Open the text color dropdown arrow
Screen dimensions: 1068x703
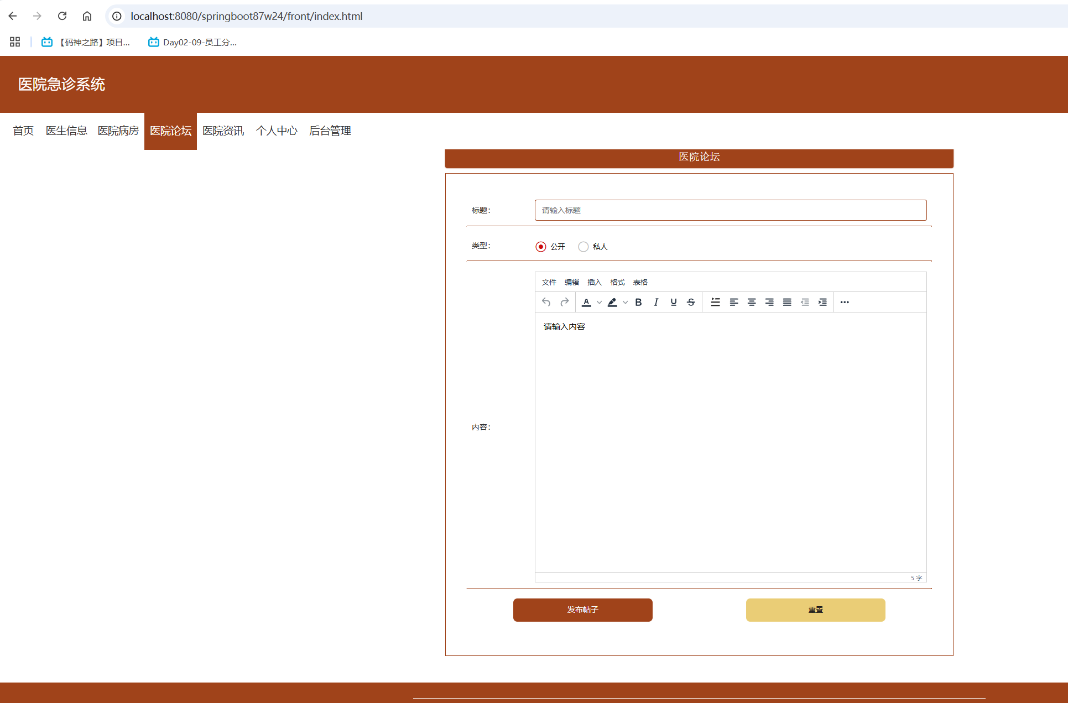point(599,302)
